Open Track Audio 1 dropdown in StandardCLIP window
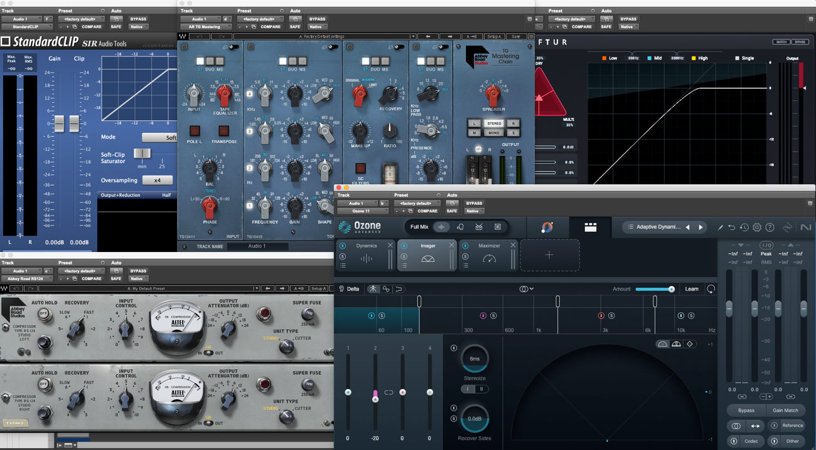This screenshot has height=450, width=816. coord(23,19)
